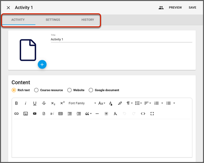This screenshot has width=204, height=163.
Task: Click the strikethrough icon
Action: click(x=44, y=103)
